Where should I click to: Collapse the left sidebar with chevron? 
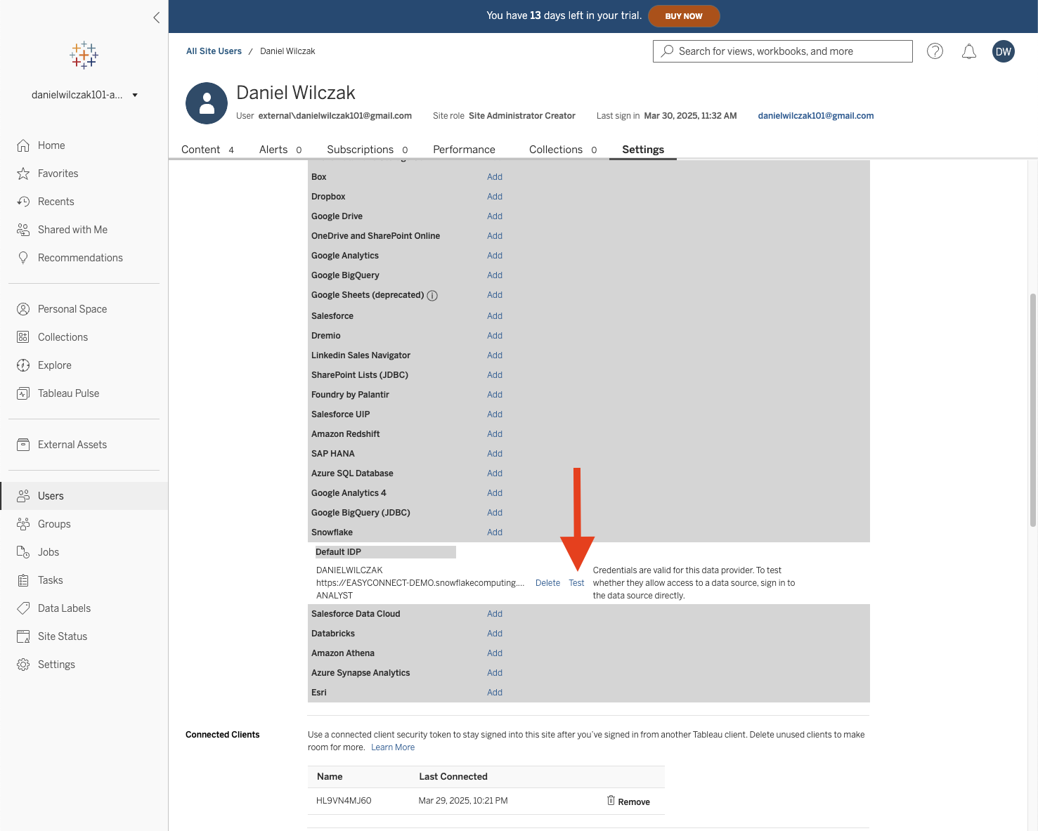coord(156,18)
